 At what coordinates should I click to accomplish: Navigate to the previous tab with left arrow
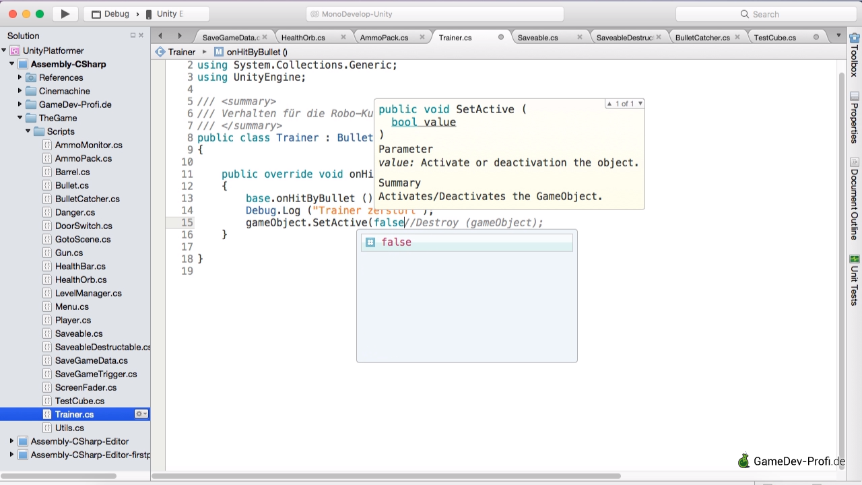coord(160,36)
